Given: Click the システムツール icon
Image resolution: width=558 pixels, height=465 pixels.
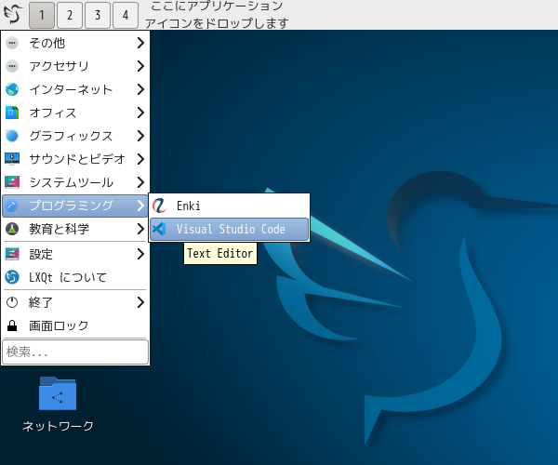Looking at the screenshot, I should (12, 182).
